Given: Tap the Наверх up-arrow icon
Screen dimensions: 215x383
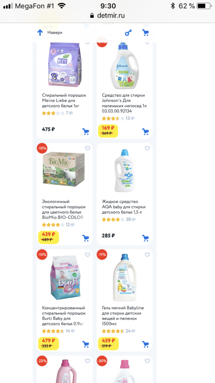Looking at the screenshot, I should 40,33.
